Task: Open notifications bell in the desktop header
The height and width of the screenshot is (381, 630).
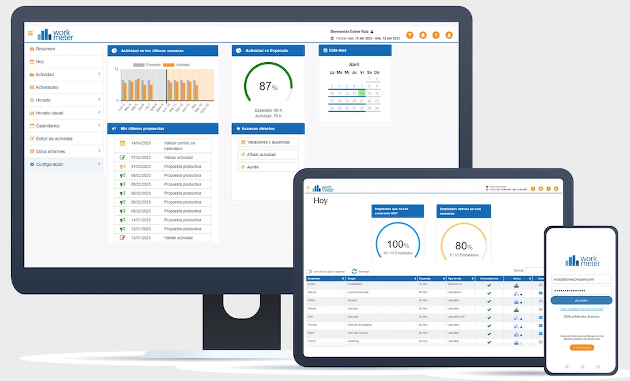Action: (423, 35)
